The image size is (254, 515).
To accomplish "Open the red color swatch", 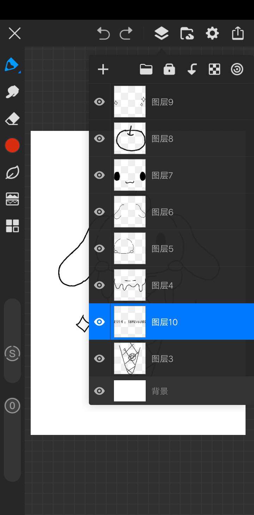I will (x=12, y=145).
